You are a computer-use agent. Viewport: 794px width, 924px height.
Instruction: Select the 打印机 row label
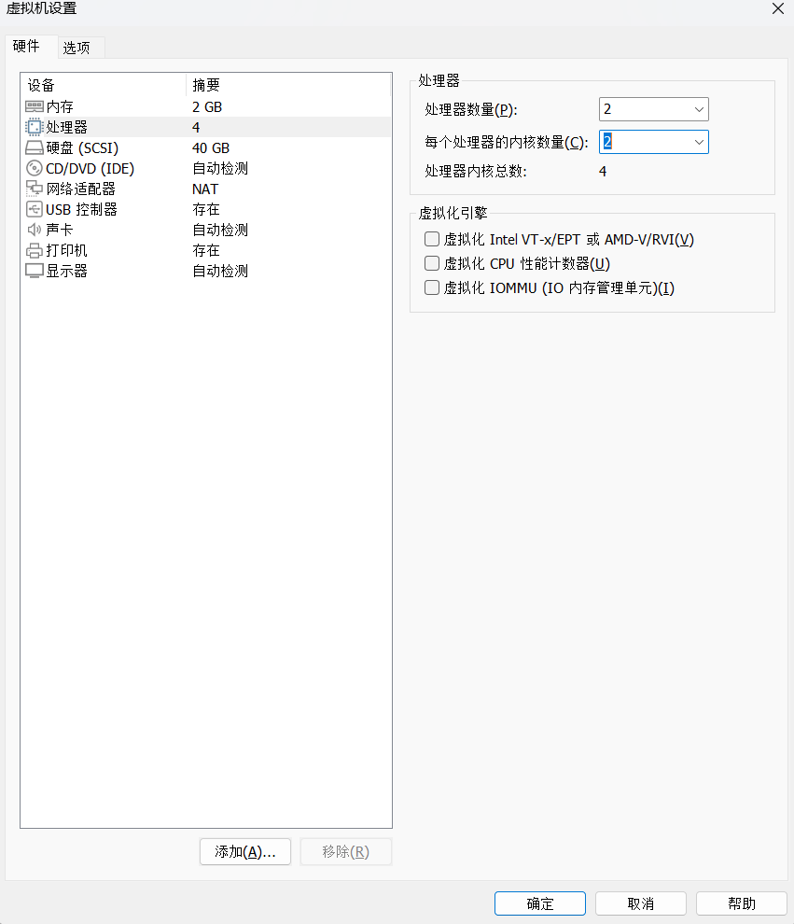[66, 250]
